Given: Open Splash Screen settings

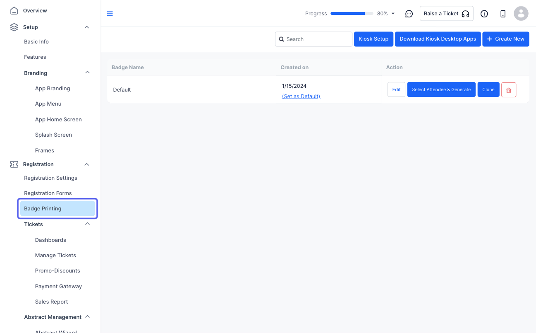Looking at the screenshot, I should (53, 135).
